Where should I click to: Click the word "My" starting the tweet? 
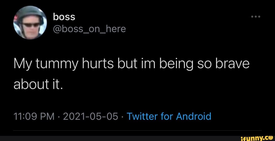22,64
